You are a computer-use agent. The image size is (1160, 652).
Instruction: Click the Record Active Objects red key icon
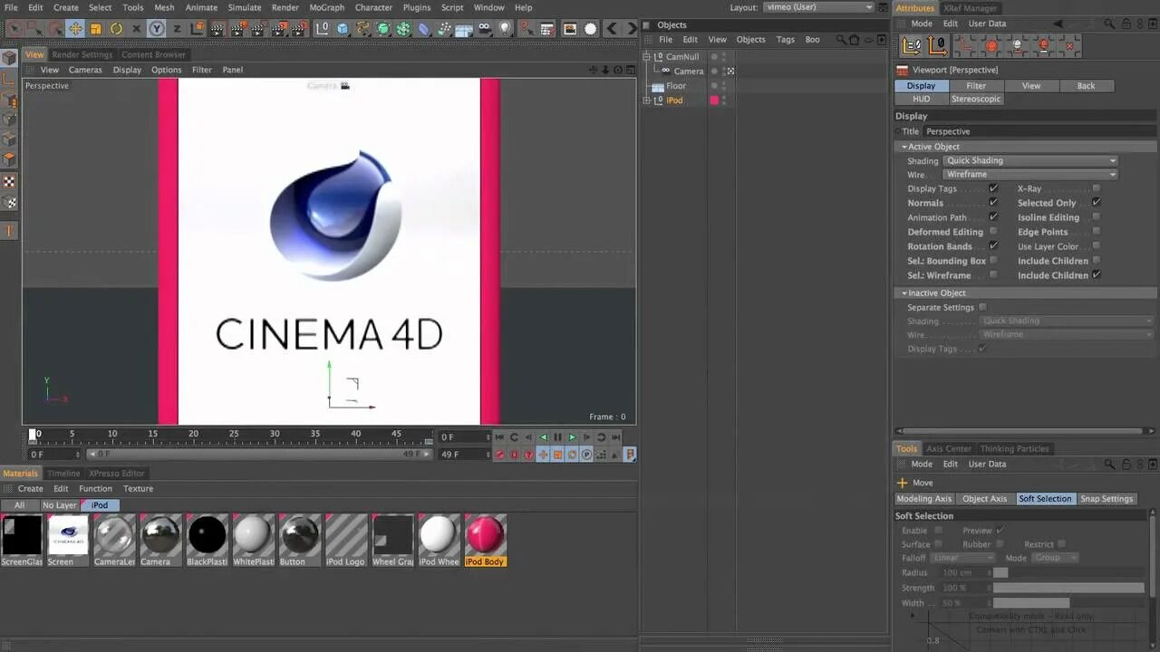pos(499,455)
